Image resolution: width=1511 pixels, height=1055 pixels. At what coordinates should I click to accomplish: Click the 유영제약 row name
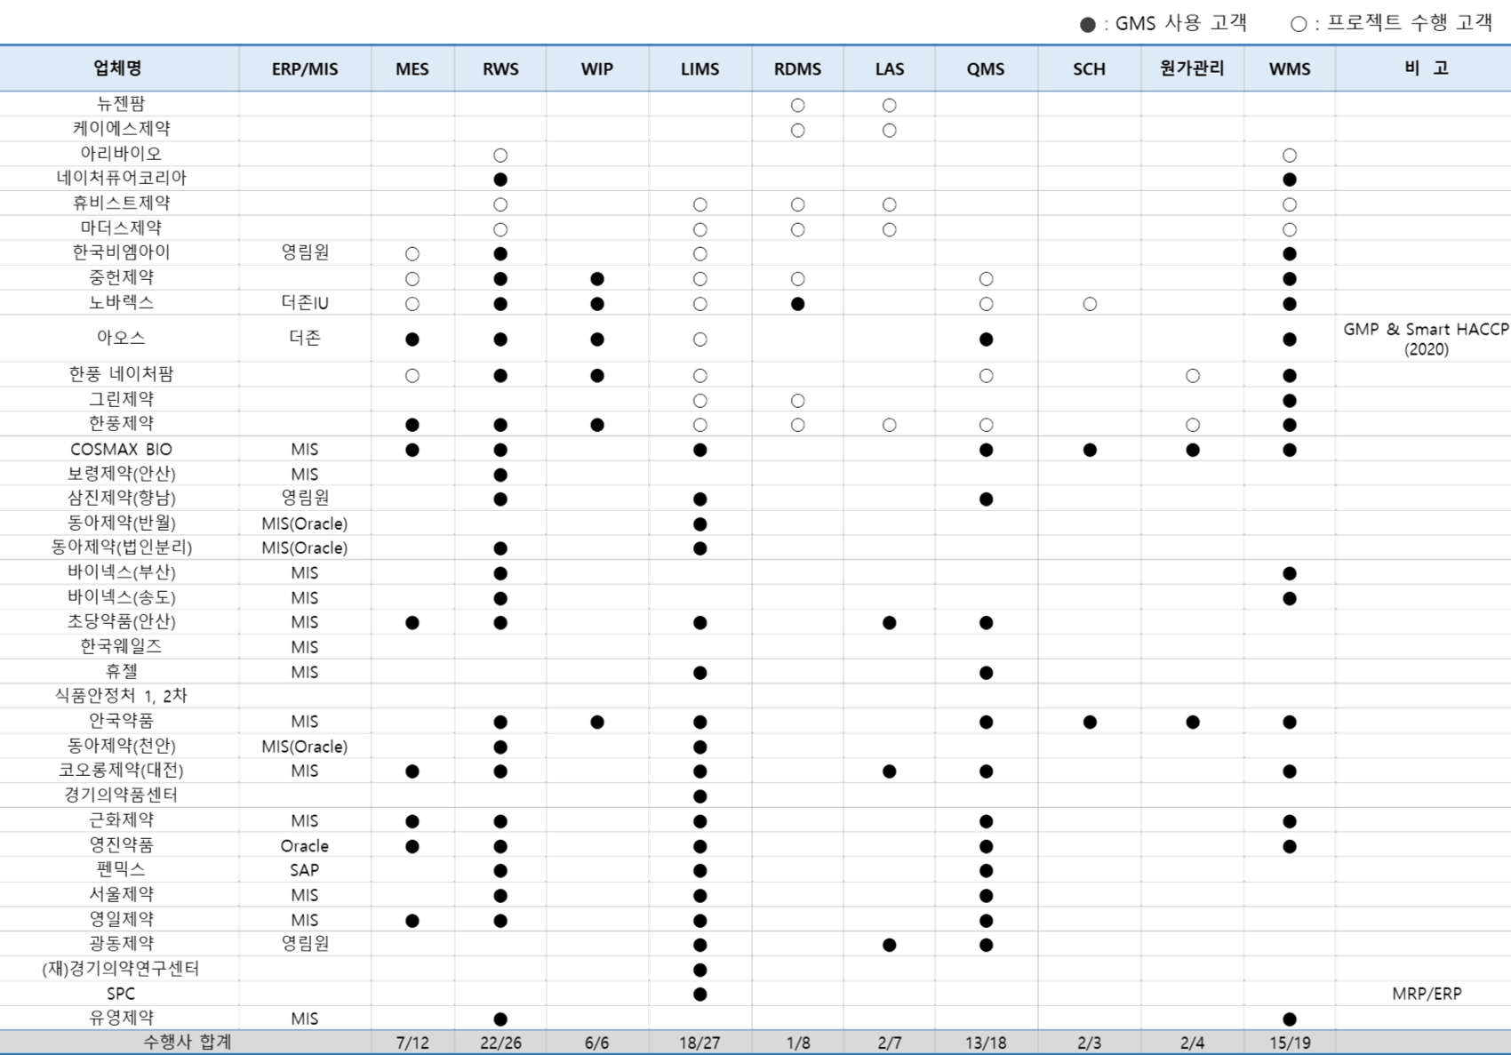(121, 1018)
